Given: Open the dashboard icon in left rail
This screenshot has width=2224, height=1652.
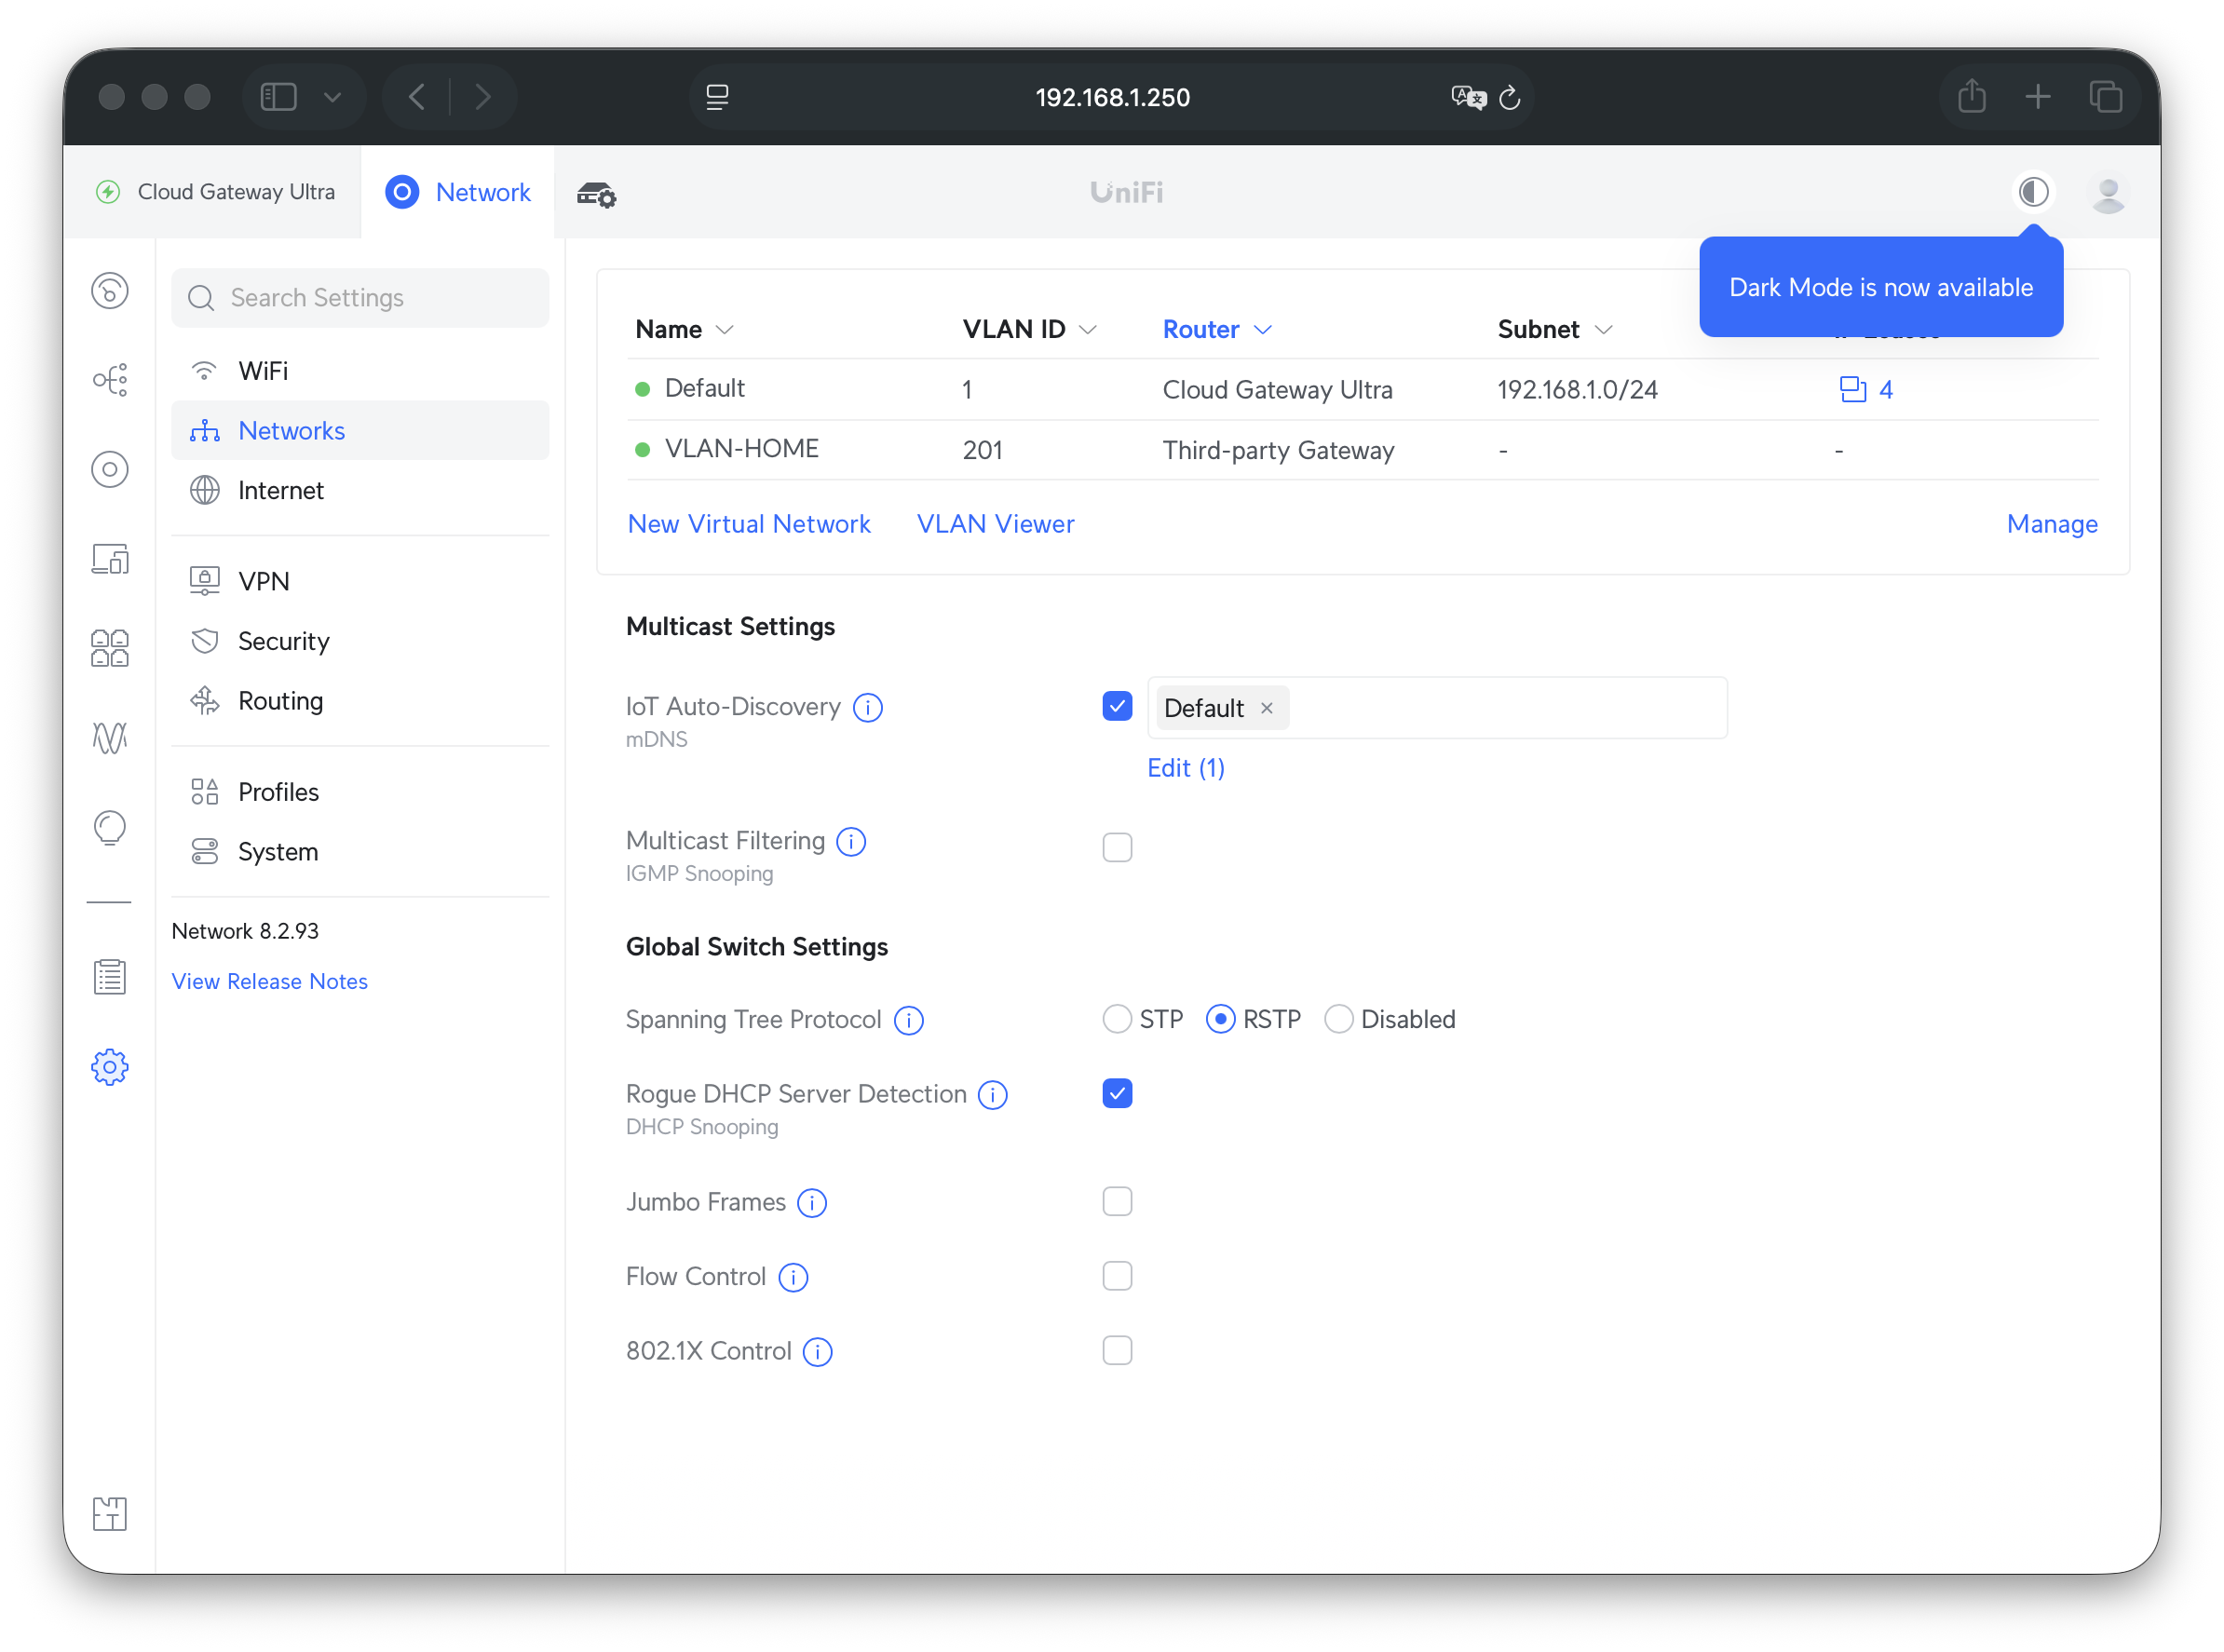Looking at the screenshot, I should [x=110, y=291].
